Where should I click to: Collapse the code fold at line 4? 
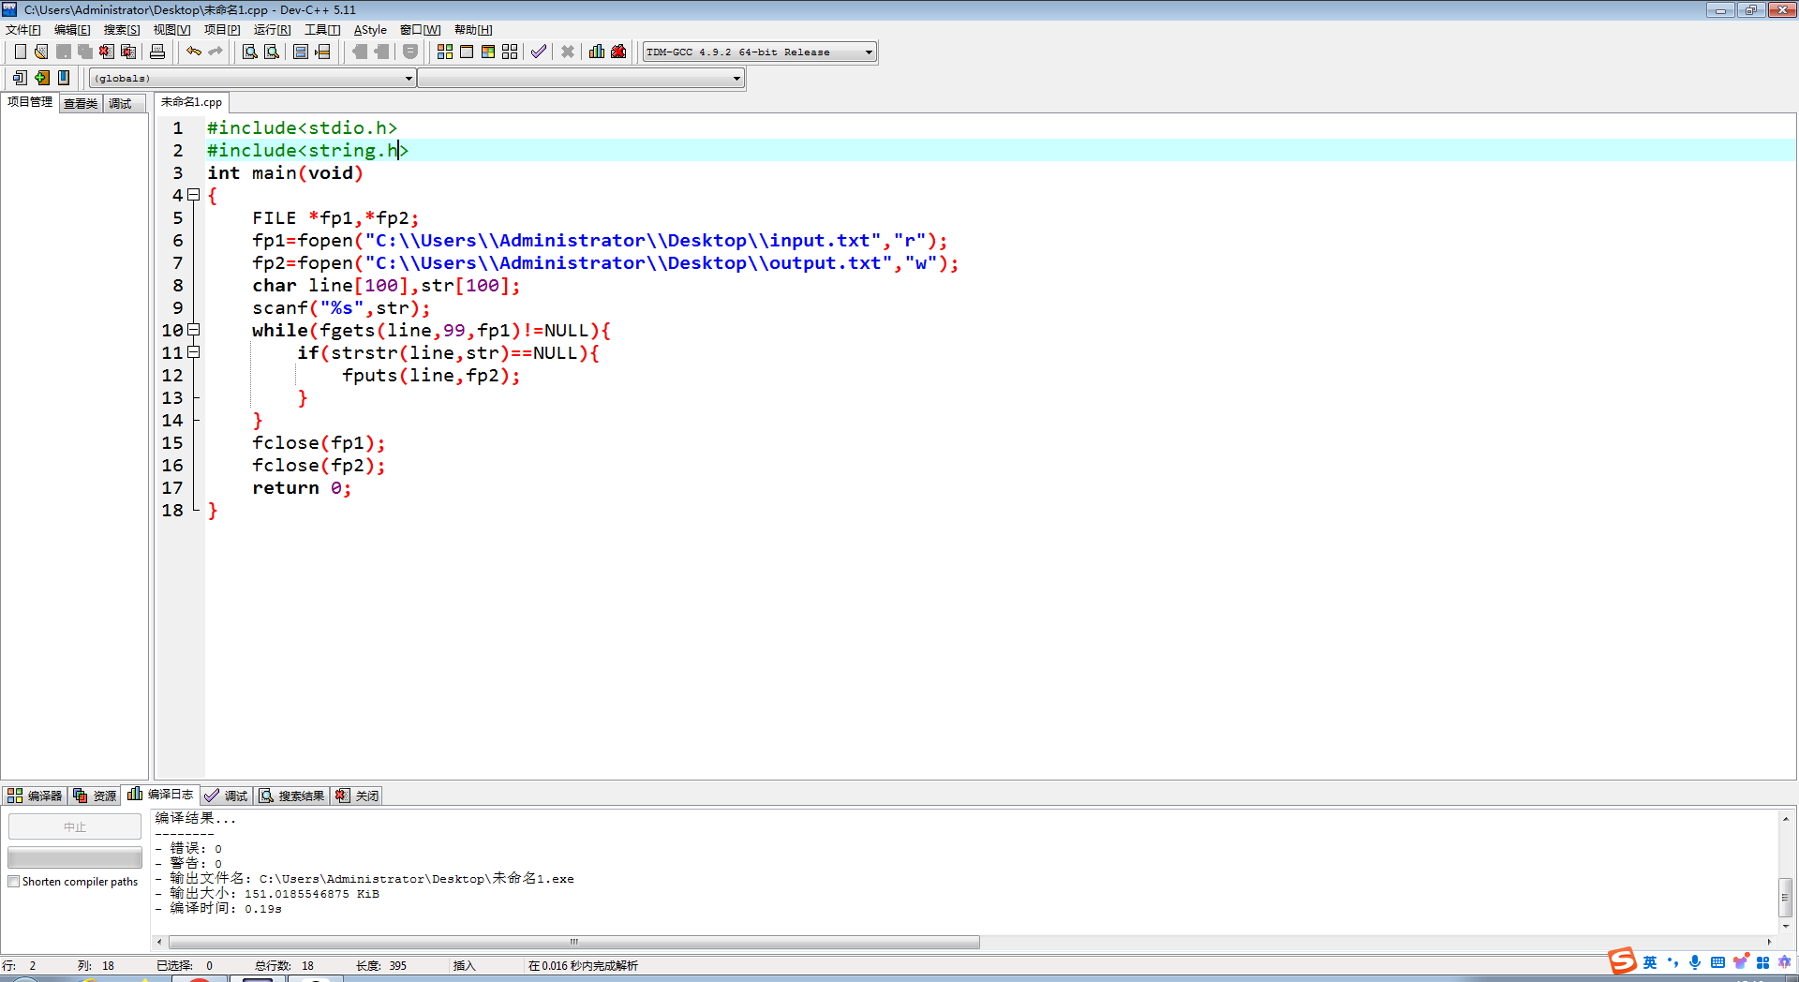194,195
